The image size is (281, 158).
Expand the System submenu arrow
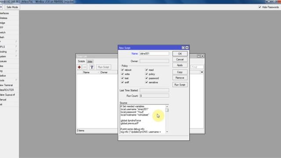point(16,56)
